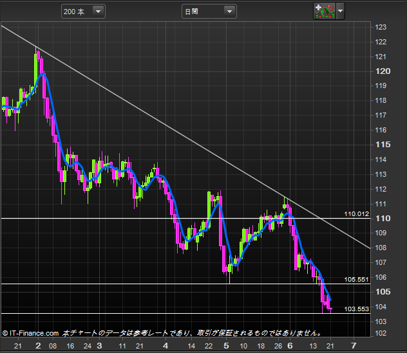Click month 7 label on time axis
The width and height of the screenshot is (407, 353).
(354, 345)
